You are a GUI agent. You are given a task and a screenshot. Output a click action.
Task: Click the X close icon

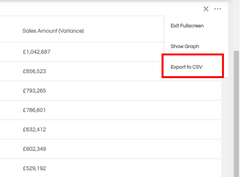point(206,9)
